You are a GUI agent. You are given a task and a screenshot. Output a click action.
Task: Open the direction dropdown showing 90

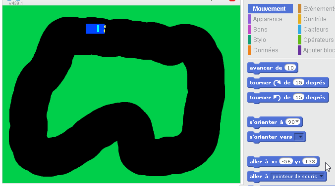(293, 122)
